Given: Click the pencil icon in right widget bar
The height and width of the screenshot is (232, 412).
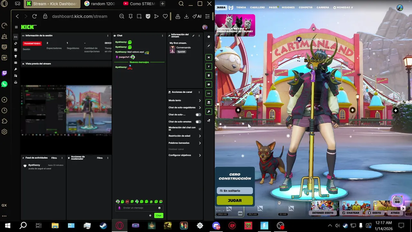Looking at the screenshot, I should (x=209, y=46).
